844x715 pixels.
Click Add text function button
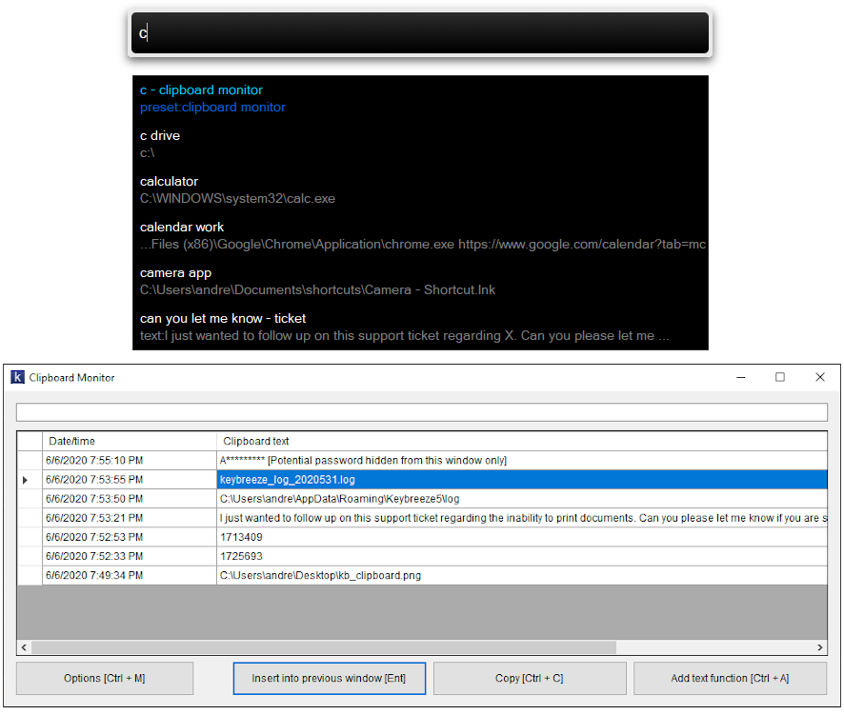[730, 679]
